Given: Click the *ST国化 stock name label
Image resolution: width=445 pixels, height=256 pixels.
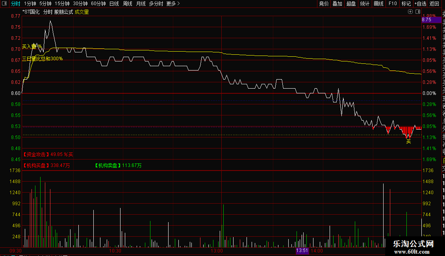Looking at the screenshot, I should tap(31, 12).
